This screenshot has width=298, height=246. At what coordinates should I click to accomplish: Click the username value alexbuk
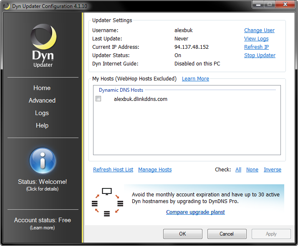[x=184, y=30]
